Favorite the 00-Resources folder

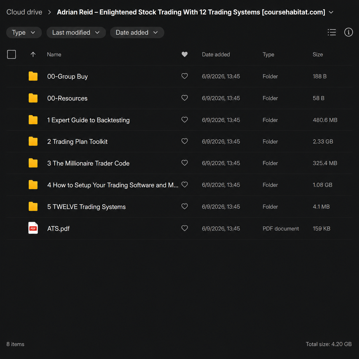185,98
